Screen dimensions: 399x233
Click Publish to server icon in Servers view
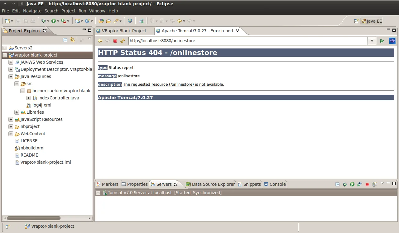[x=375, y=184]
